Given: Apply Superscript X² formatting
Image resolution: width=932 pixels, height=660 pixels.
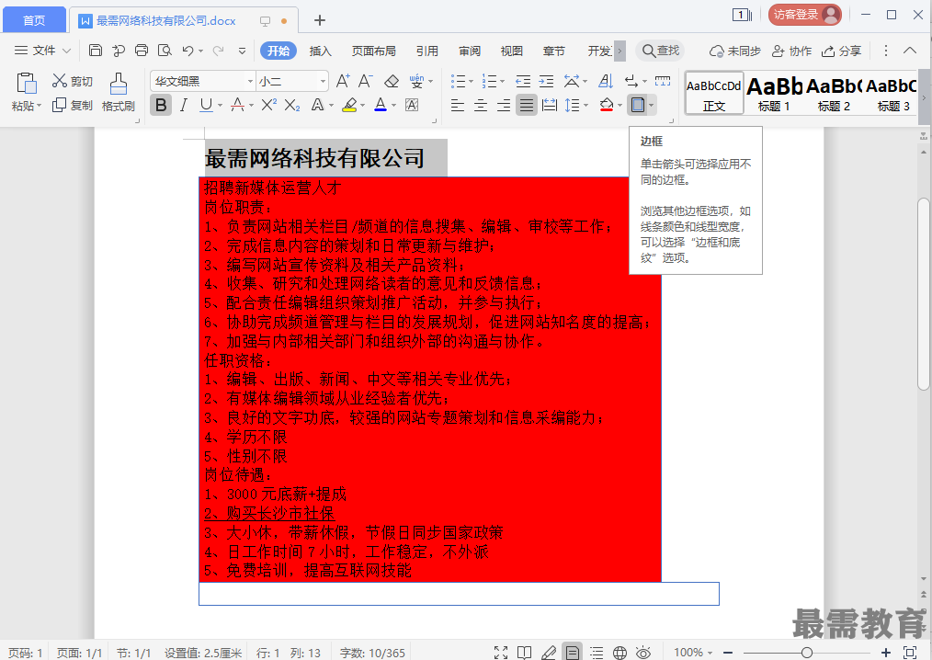Looking at the screenshot, I should pos(268,105).
